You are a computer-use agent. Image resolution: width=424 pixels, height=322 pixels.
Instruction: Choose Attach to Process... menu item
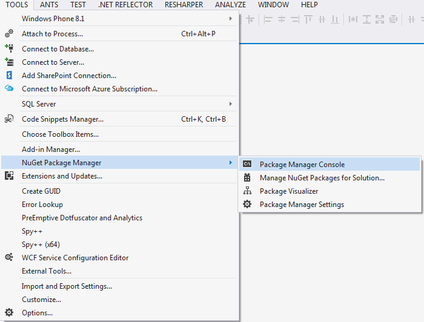point(119,33)
